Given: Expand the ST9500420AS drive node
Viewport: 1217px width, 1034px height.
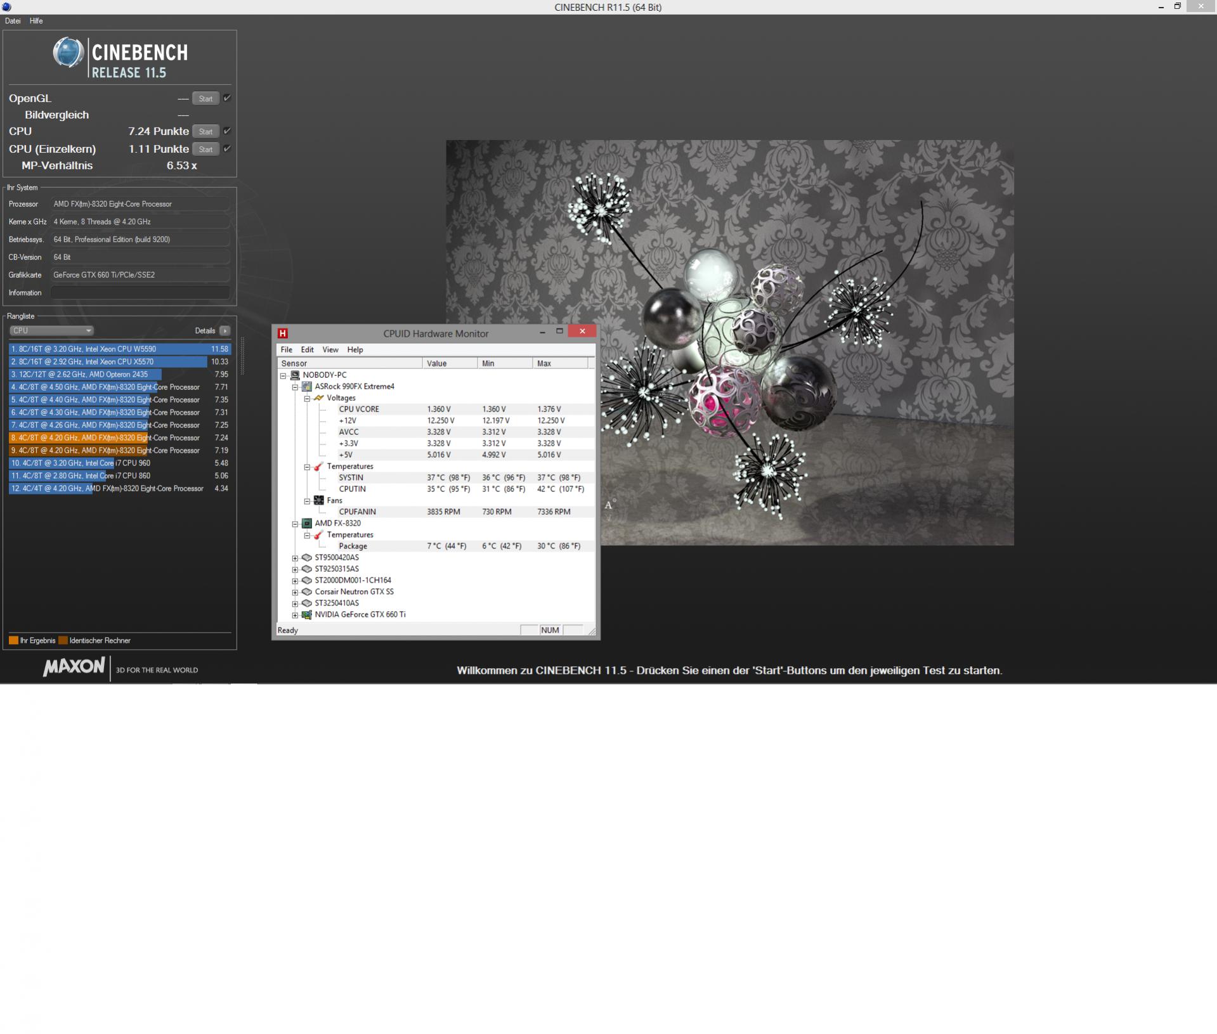Looking at the screenshot, I should [296, 558].
